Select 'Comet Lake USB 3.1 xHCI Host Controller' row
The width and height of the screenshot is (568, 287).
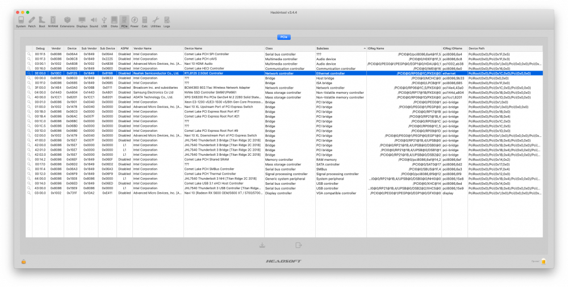[284, 184]
